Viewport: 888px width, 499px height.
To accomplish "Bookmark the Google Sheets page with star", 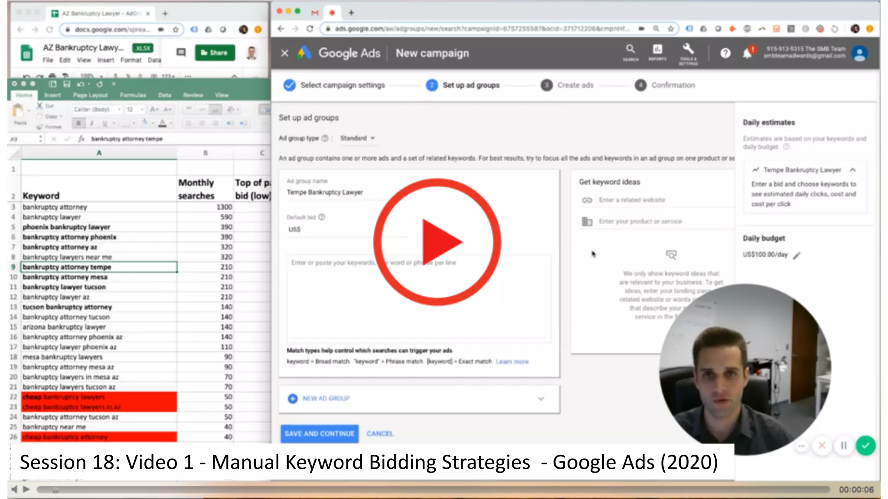I will tap(175, 29).
